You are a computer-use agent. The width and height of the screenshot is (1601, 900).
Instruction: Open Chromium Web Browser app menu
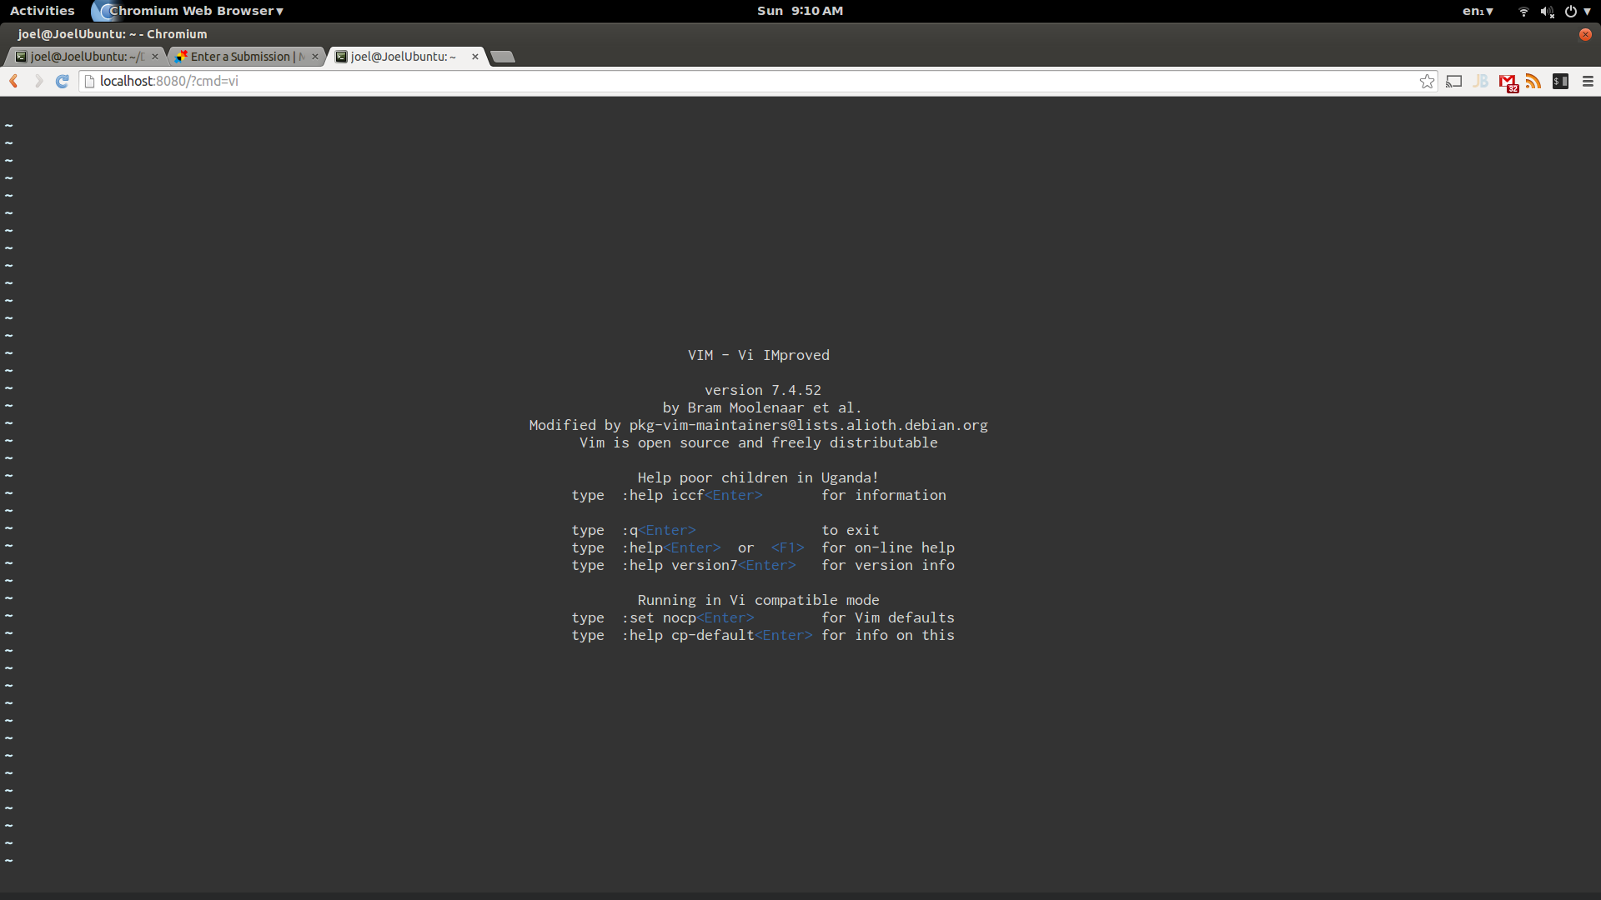coord(196,11)
